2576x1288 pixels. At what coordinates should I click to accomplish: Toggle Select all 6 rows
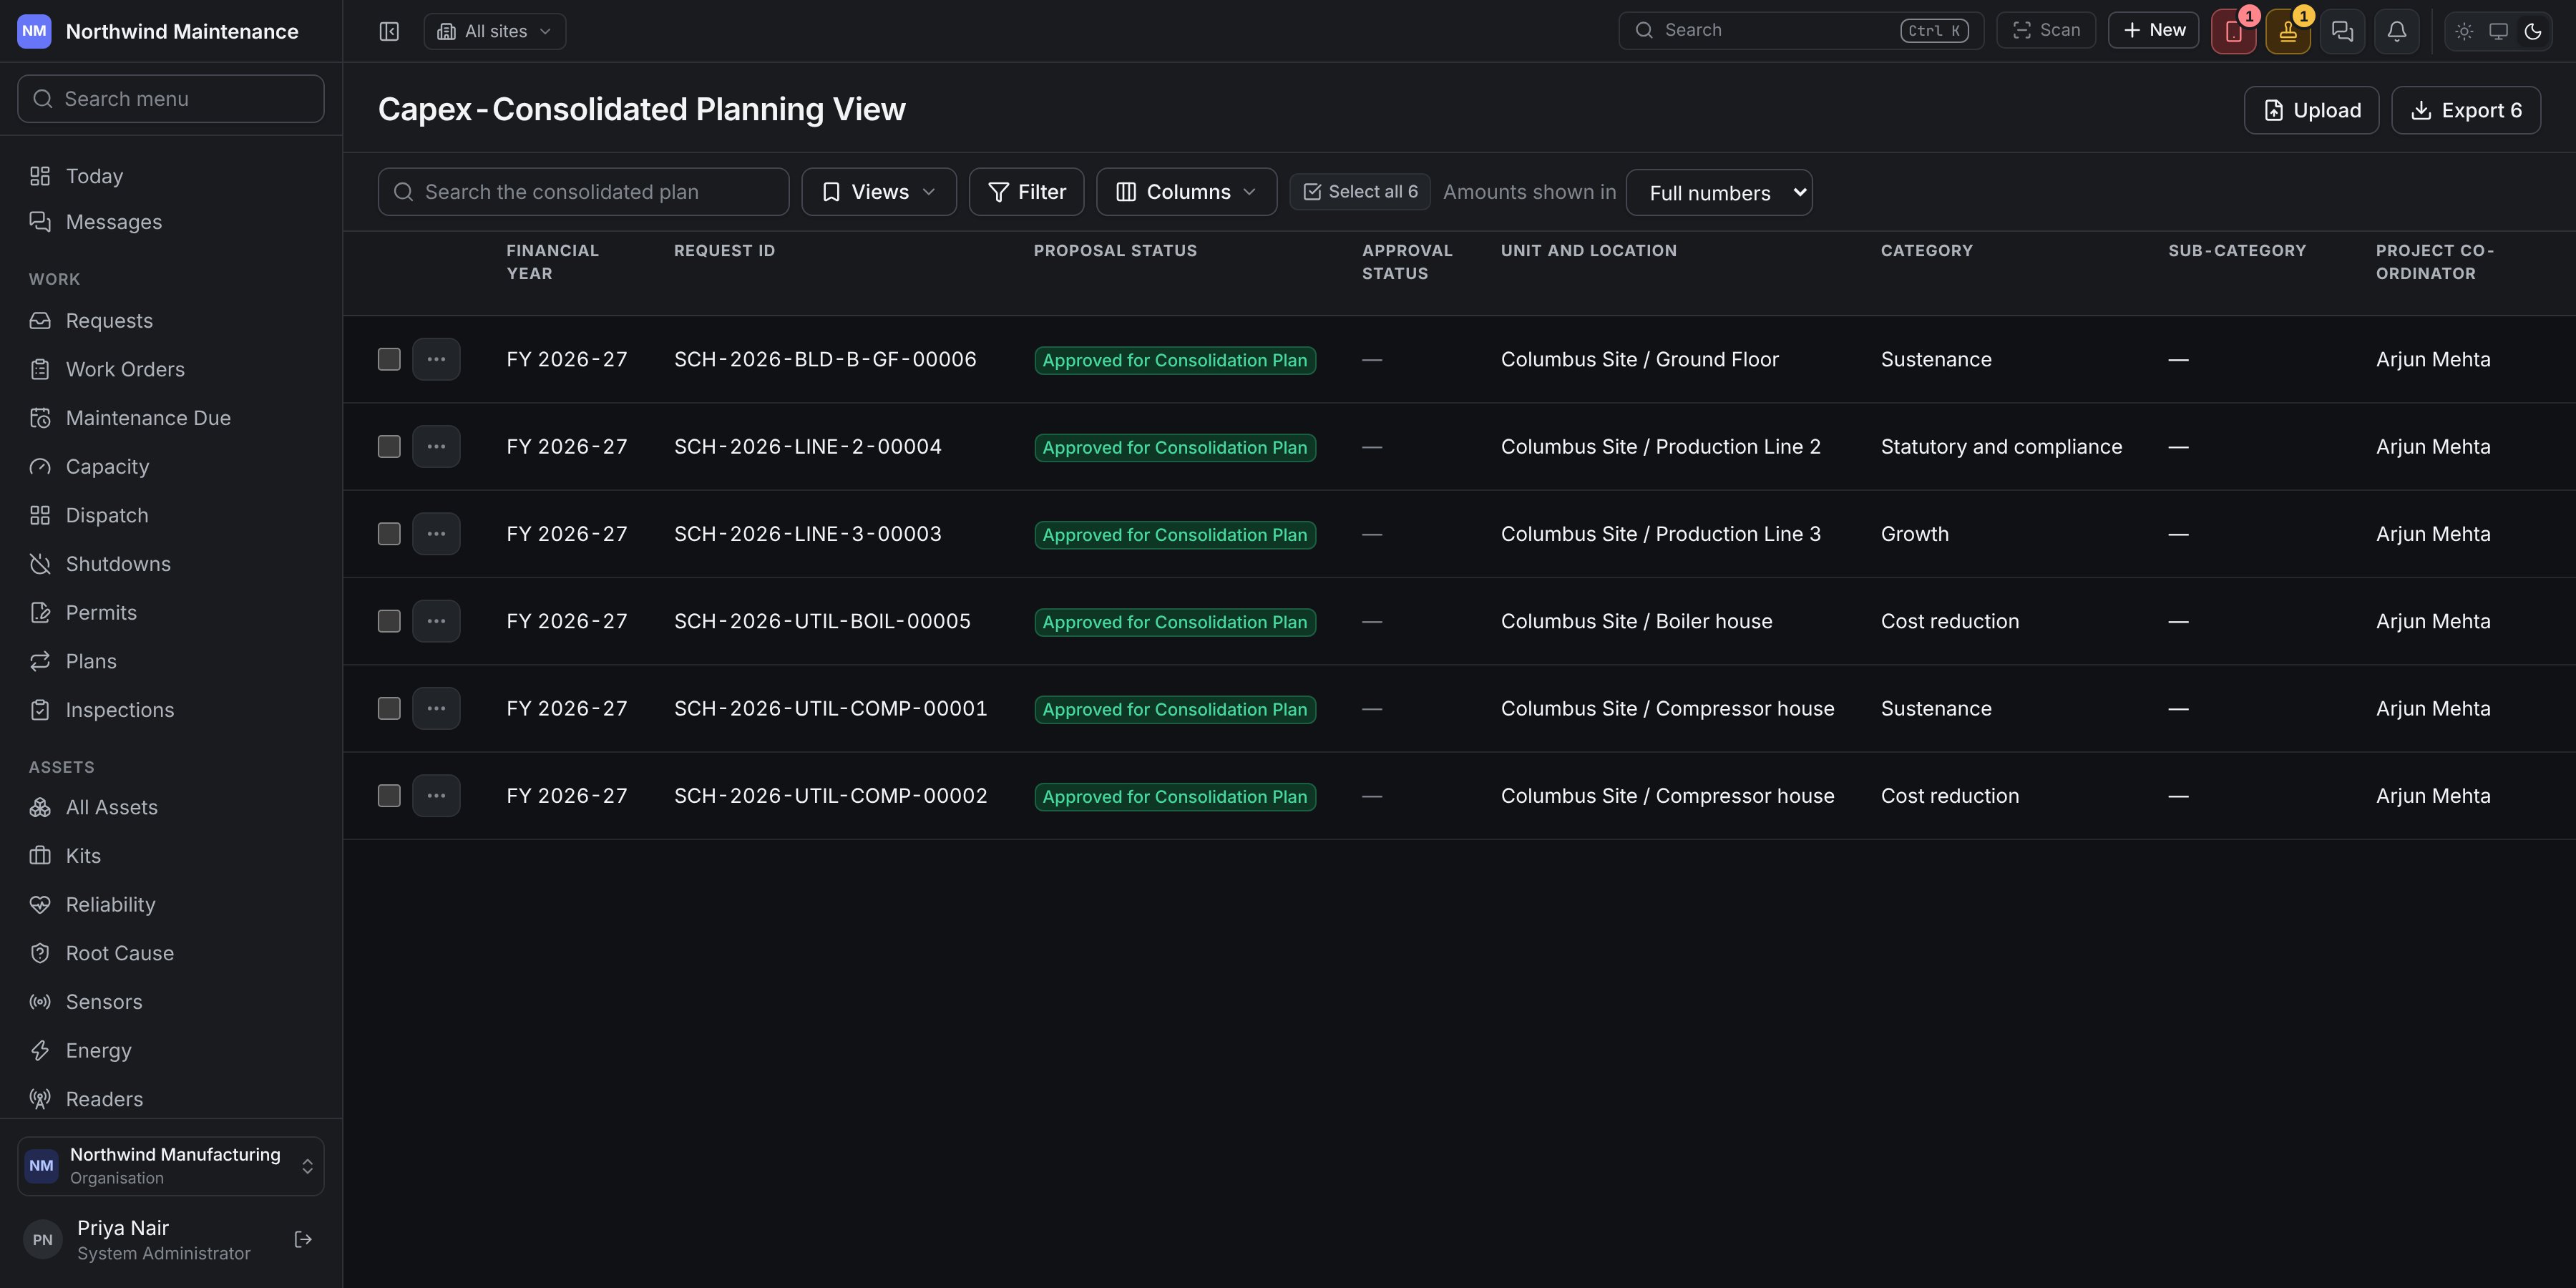pos(1360,192)
